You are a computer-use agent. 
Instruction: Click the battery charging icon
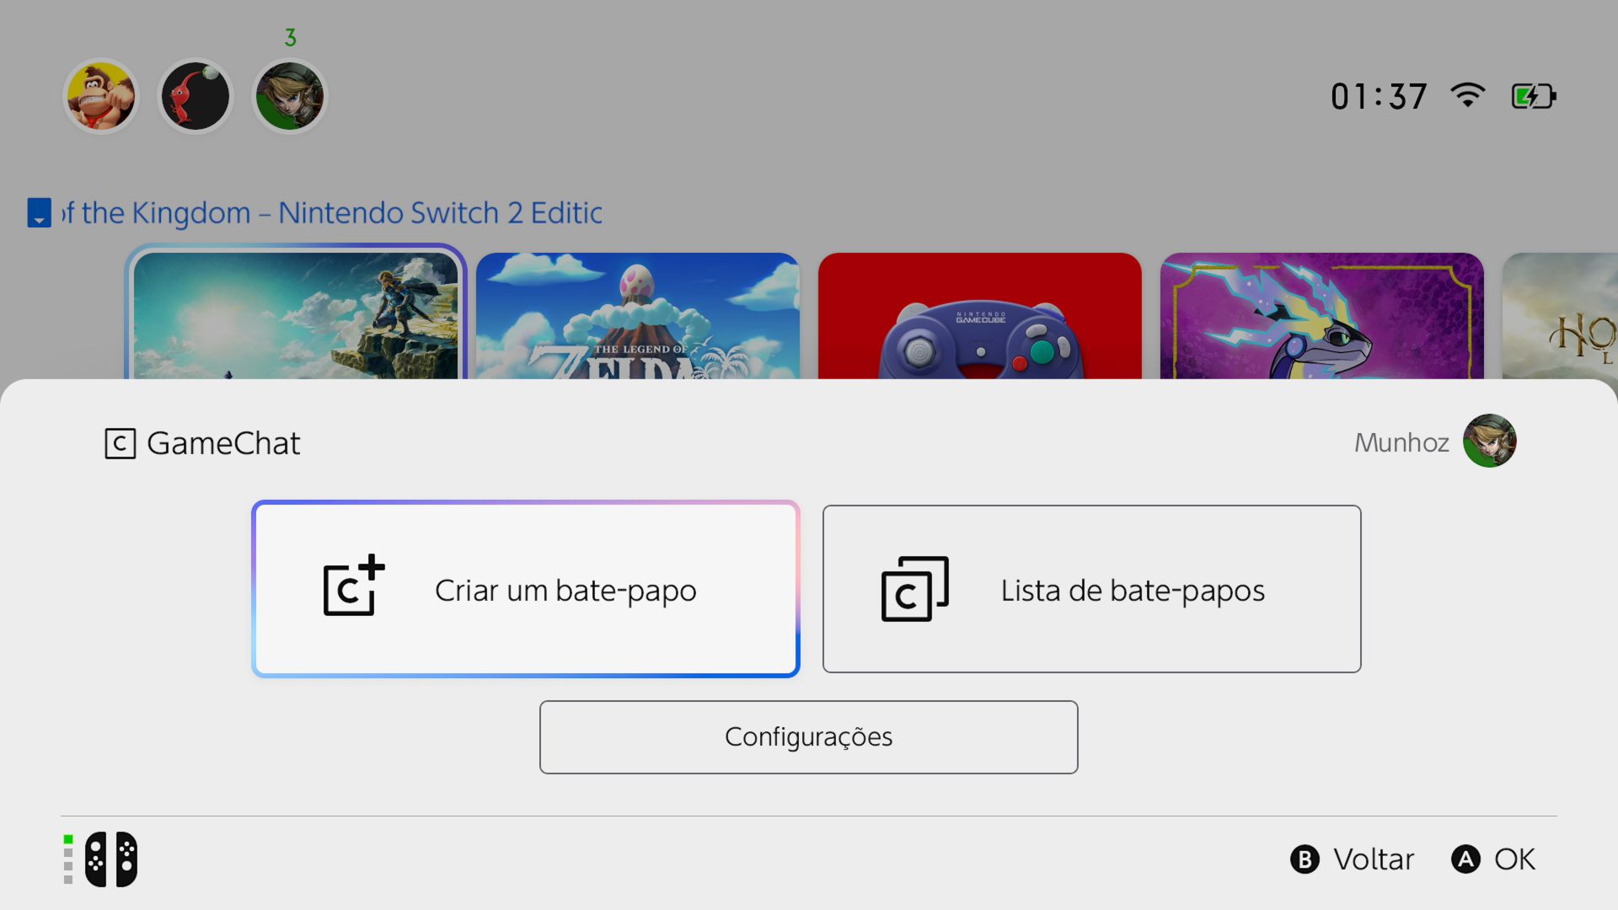coord(1533,96)
